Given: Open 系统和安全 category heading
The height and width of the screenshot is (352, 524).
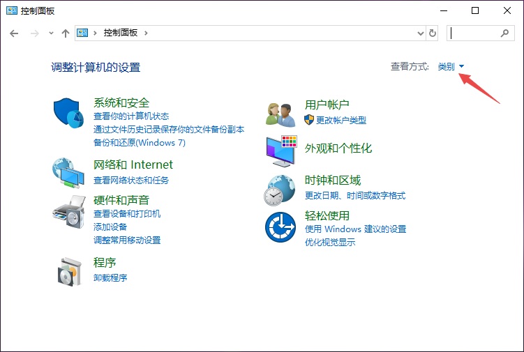Looking at the screenshot, I should (121, 103).
